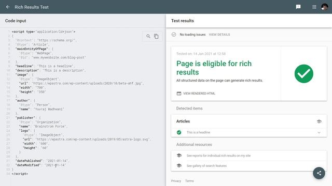The image size is (332, 186).
Task: Open the feedback icon in header
Action: (298, 7)
